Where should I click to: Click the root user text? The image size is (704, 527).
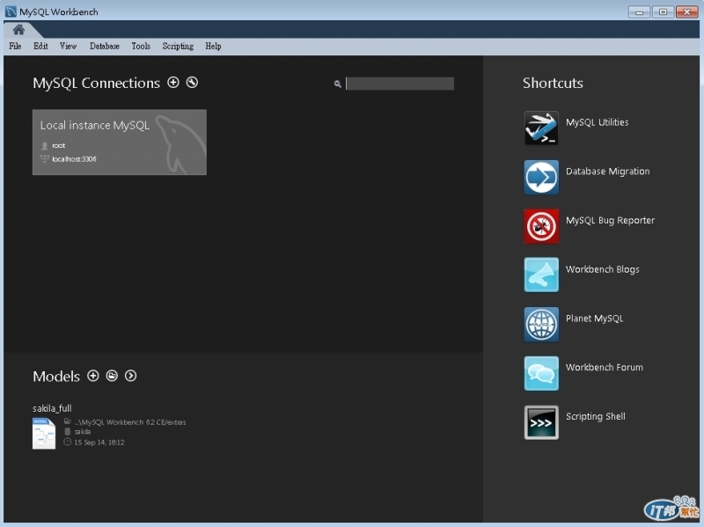pos(58,145)
